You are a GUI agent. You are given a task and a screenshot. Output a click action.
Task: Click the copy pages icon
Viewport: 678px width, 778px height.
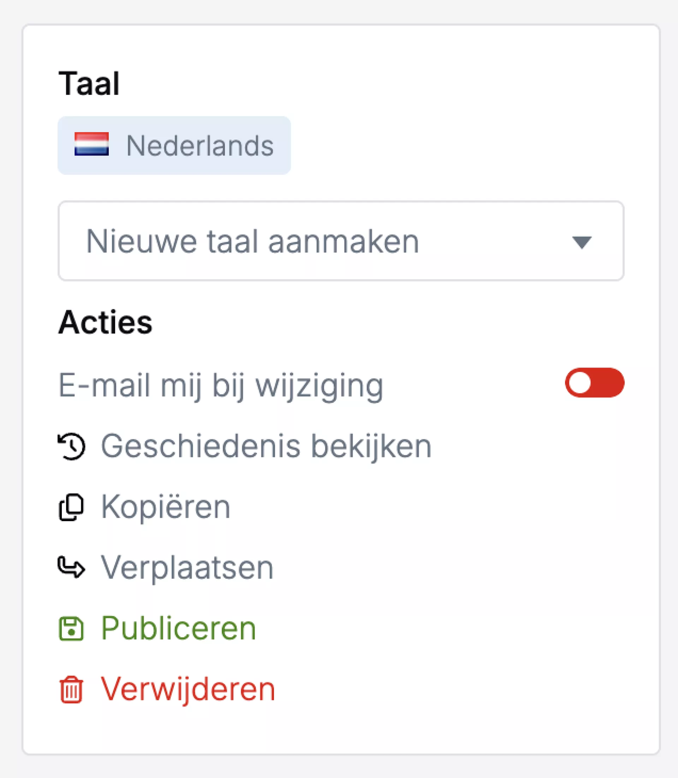click(x=71, y=507)
